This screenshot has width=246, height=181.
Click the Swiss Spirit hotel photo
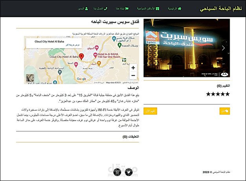(187, 48)
